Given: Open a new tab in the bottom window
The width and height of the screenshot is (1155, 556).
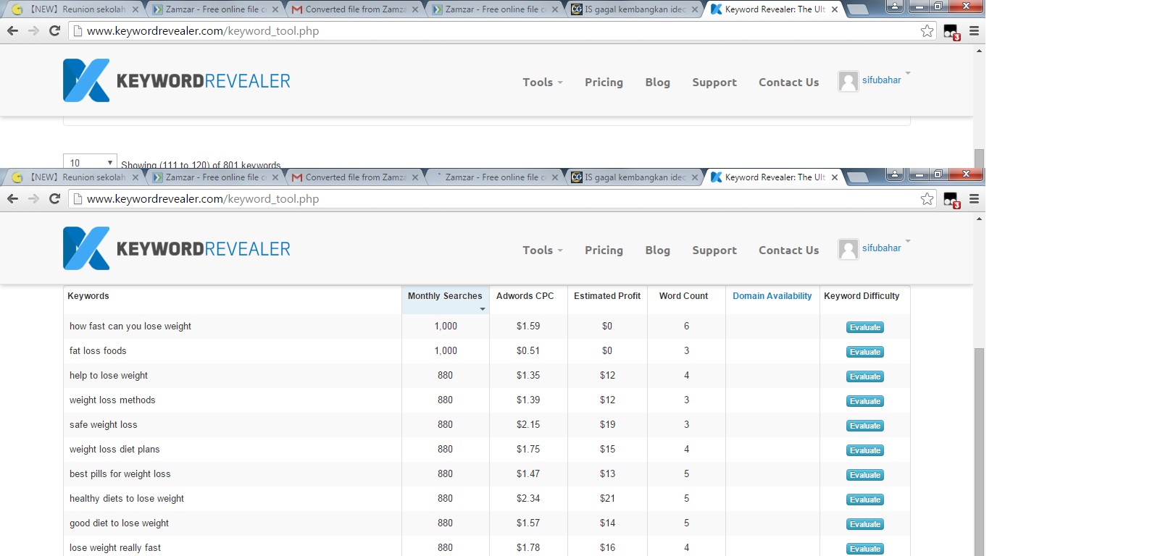Looking at the screenshot, I should 858,177.
